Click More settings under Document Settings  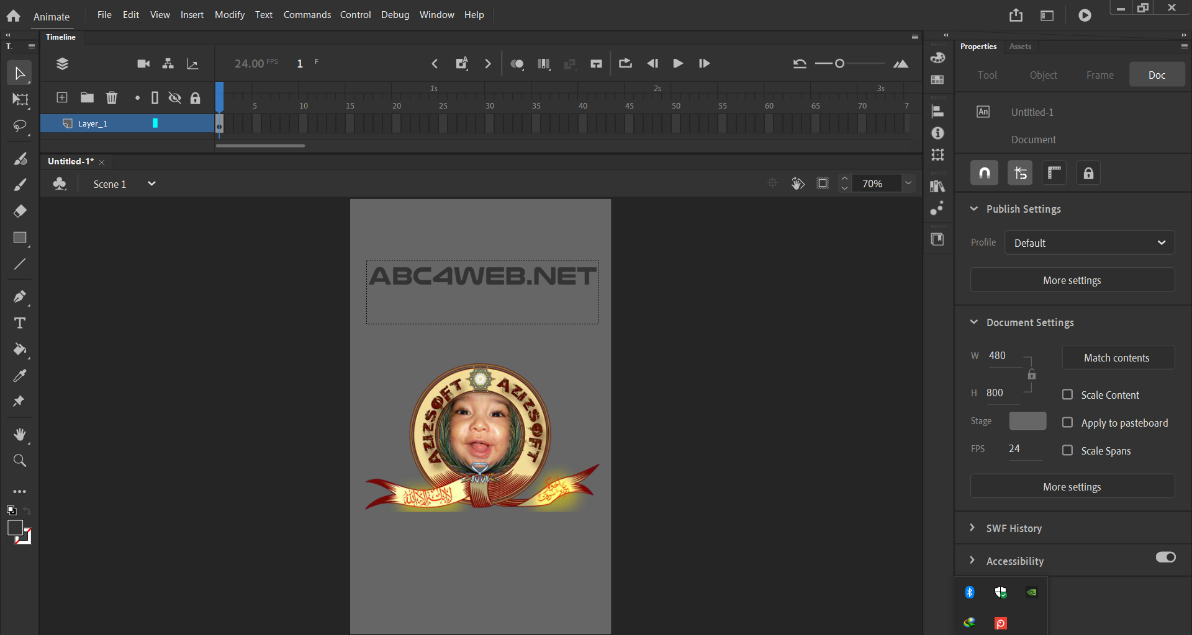point(1072,487)
